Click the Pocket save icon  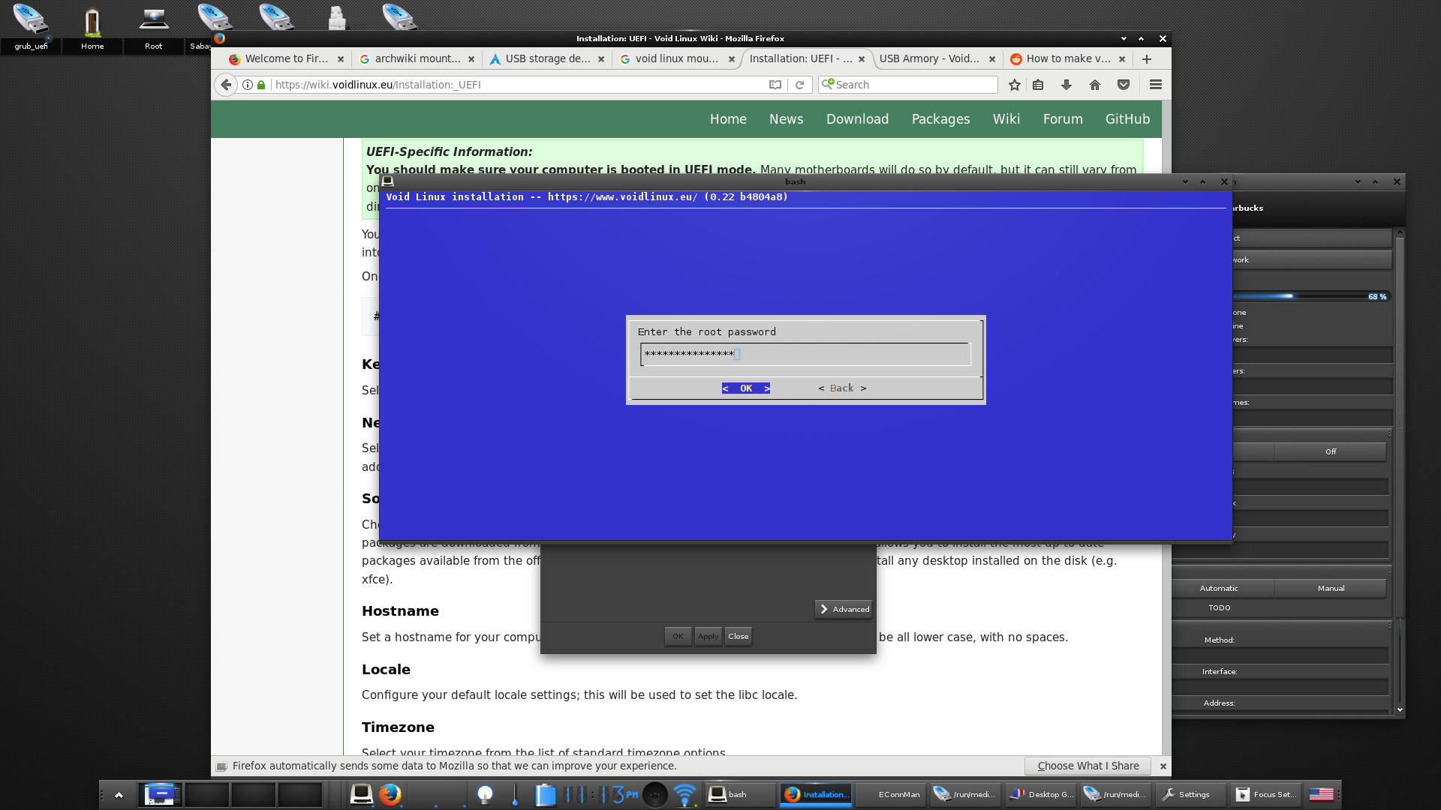tap(1124, 85)
